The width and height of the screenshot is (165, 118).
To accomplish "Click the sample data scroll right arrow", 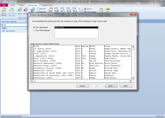I will click(x=130, y=81).
